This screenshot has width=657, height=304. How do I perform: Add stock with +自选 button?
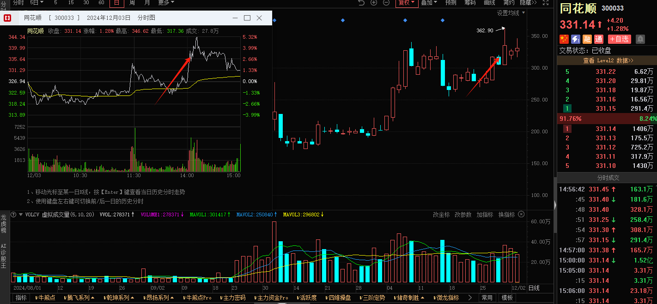(x=620, y=39)
